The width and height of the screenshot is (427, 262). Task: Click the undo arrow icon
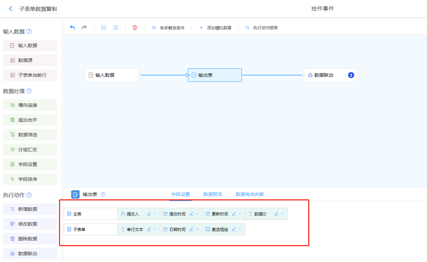(72, 28)
